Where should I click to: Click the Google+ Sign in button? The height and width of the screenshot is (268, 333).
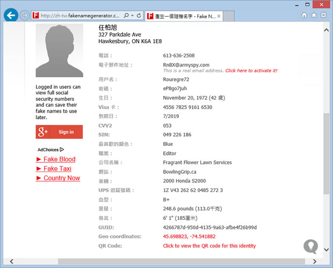coord(59,132)
